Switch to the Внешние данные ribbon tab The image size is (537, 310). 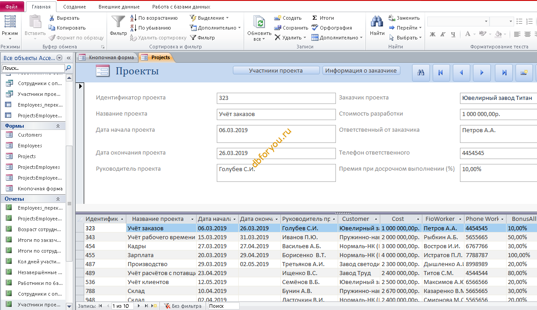[x=119, y=7]
